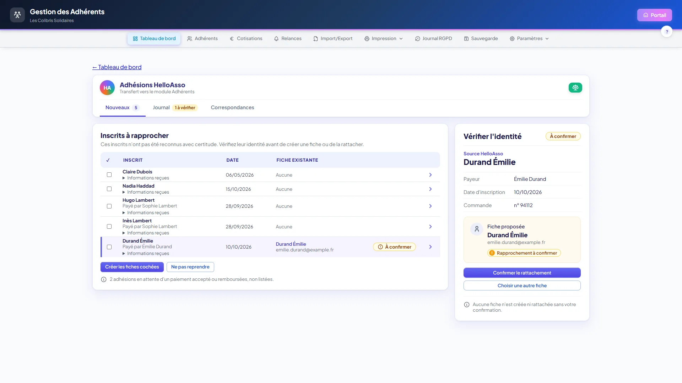Open Import/Export in the navigation

[x=333, y=39]
